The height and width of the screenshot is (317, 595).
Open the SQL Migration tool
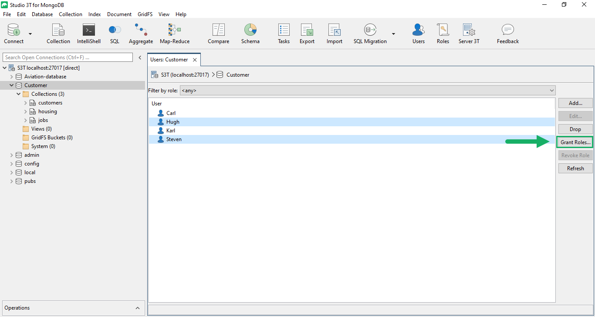370,33
